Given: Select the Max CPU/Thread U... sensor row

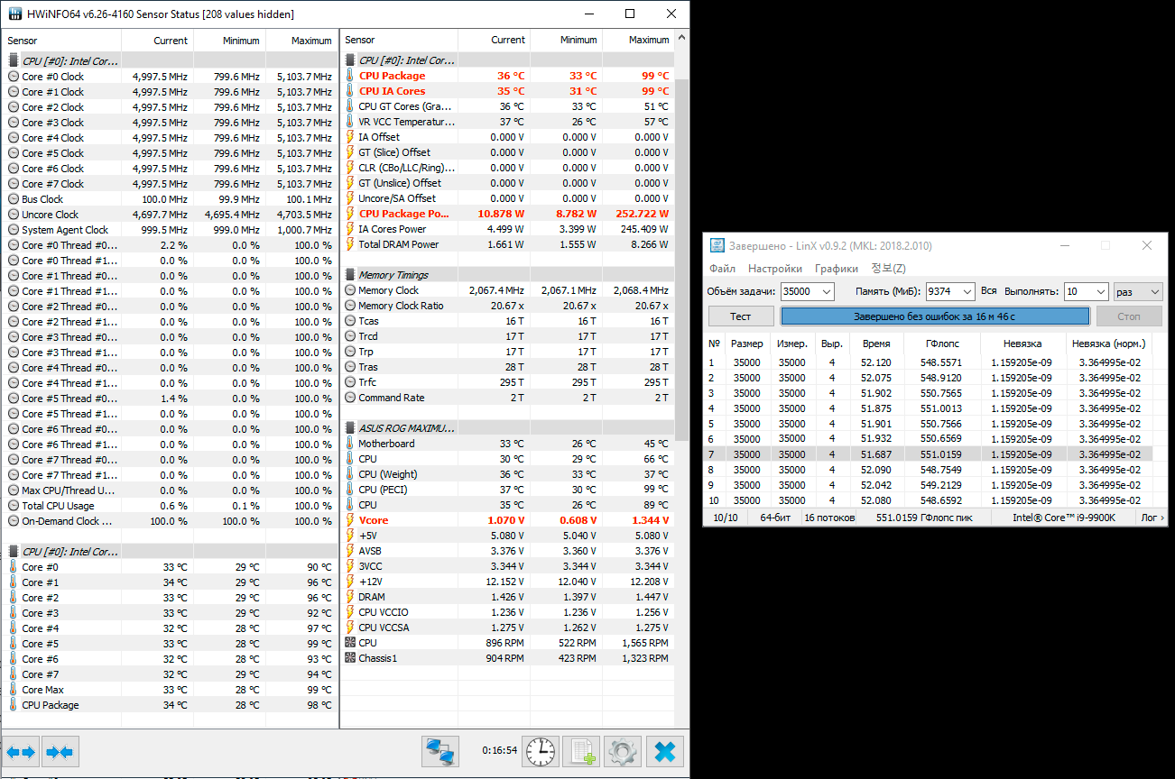Looking at the screenshot, I should (x=171, y=490).
